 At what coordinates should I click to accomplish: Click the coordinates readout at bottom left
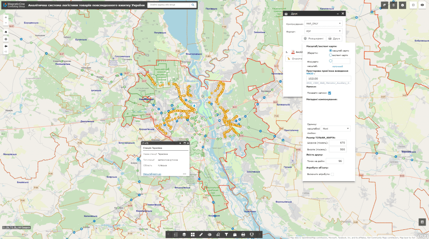(x=16, y=228)
